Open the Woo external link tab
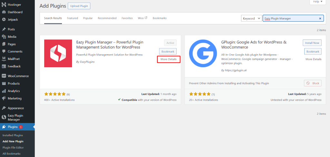The width and height of the screenshot is (330, 157). (142, 18)
